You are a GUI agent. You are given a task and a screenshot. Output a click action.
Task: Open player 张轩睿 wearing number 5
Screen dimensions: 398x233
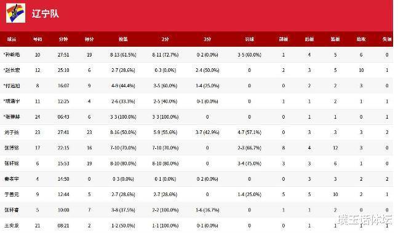(12, 210)
